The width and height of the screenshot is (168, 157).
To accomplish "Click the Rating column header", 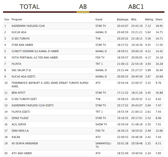I will pos(149,19).
